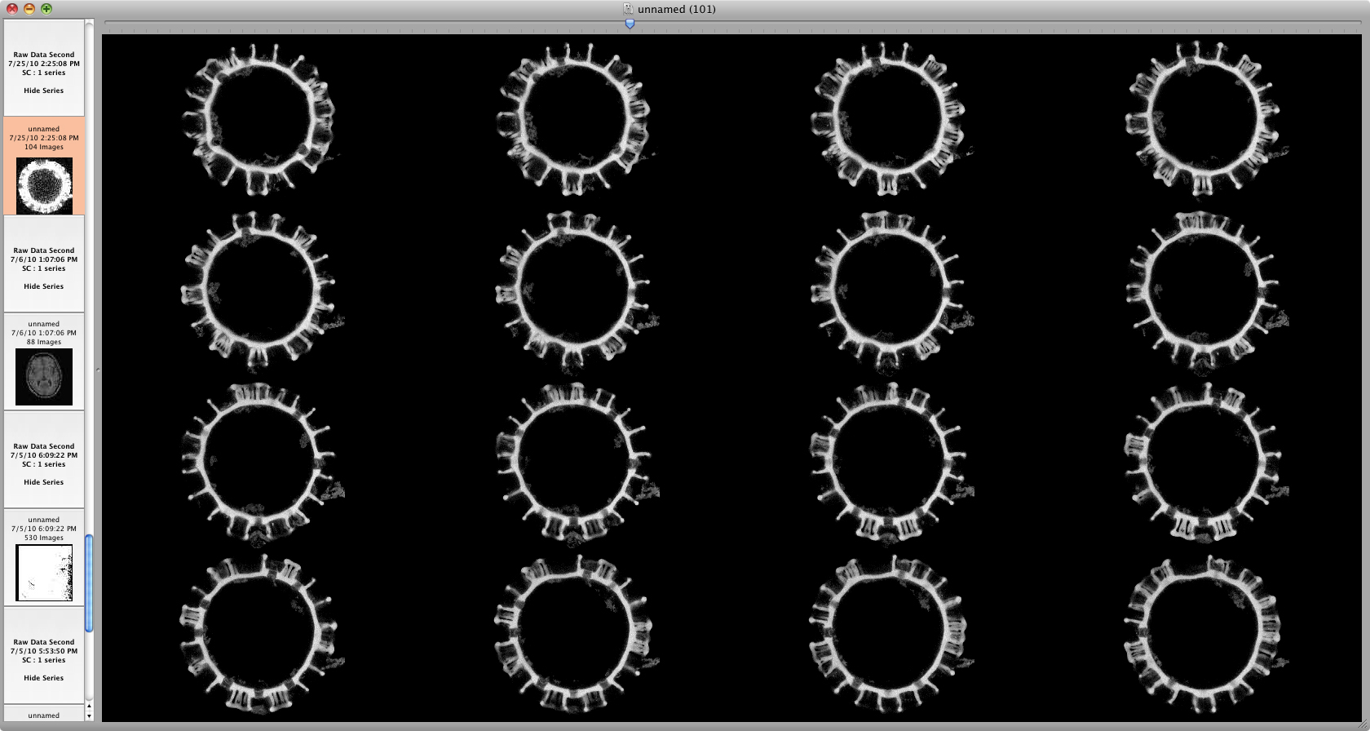Image resolution: width=1370 pixels, height=731 pixels.
Task: Hide series for the 7/5/10 5:53:50 PM study
Action: 43,678
